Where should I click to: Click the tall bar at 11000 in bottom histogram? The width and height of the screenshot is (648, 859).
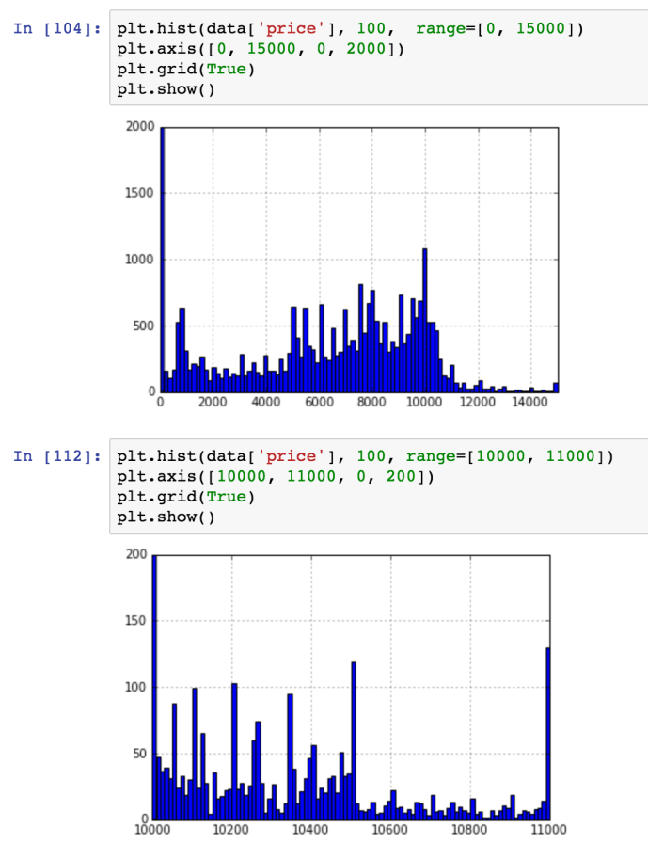pos(547,734)
